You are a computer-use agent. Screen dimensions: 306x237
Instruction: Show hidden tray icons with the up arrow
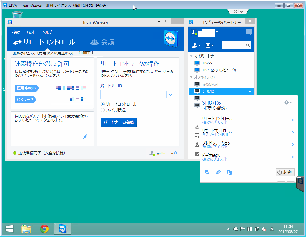[x=228, y=229]
